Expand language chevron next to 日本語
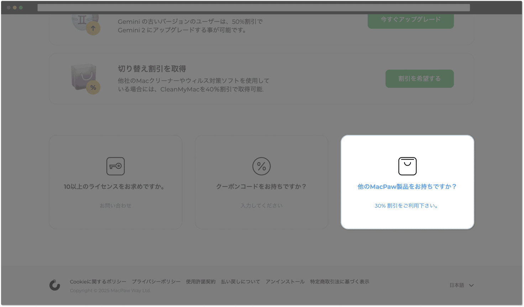The width and height of the screenshot is (524, 307). [x=471, y=285]
